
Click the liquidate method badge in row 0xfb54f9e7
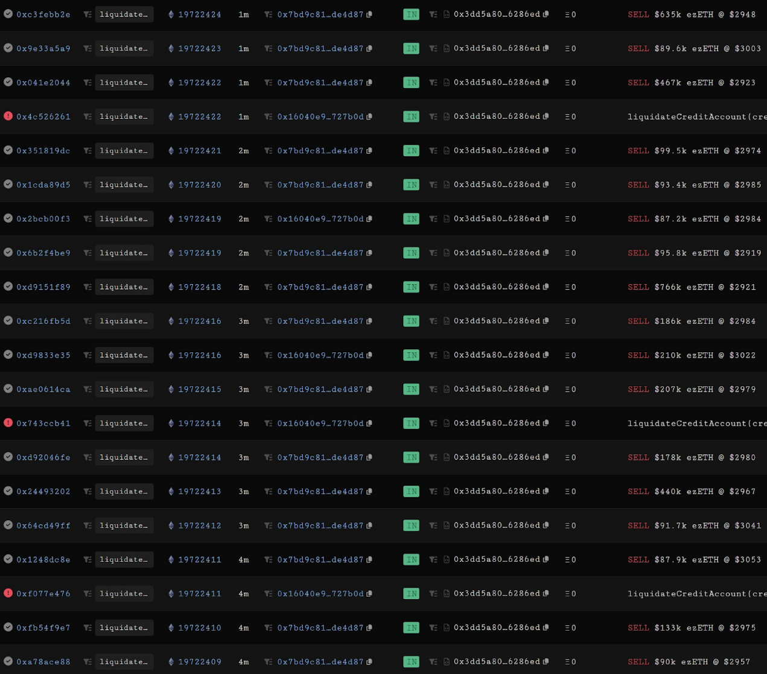tap(124, 628)
